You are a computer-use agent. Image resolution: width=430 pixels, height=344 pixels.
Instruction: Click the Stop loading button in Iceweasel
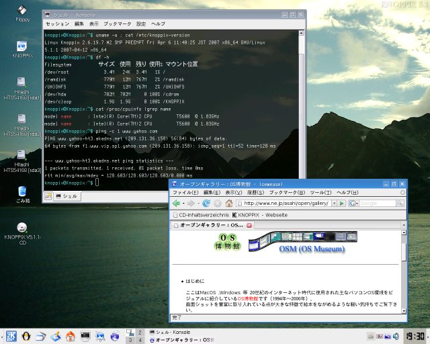218,204
